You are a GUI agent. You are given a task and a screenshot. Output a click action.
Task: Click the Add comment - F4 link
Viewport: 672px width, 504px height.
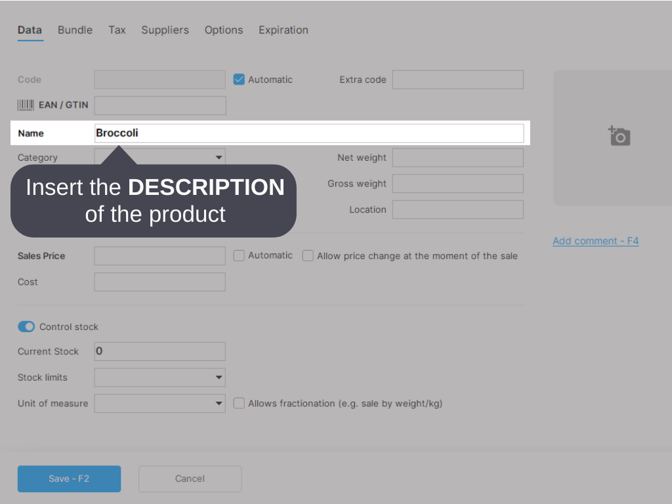(x=595, y=241)
